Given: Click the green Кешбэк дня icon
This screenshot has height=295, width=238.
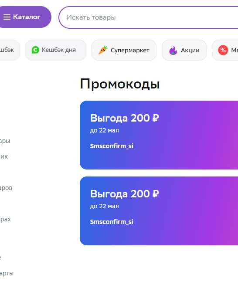Looking at the screenshot, I should [x=35, y=50].
